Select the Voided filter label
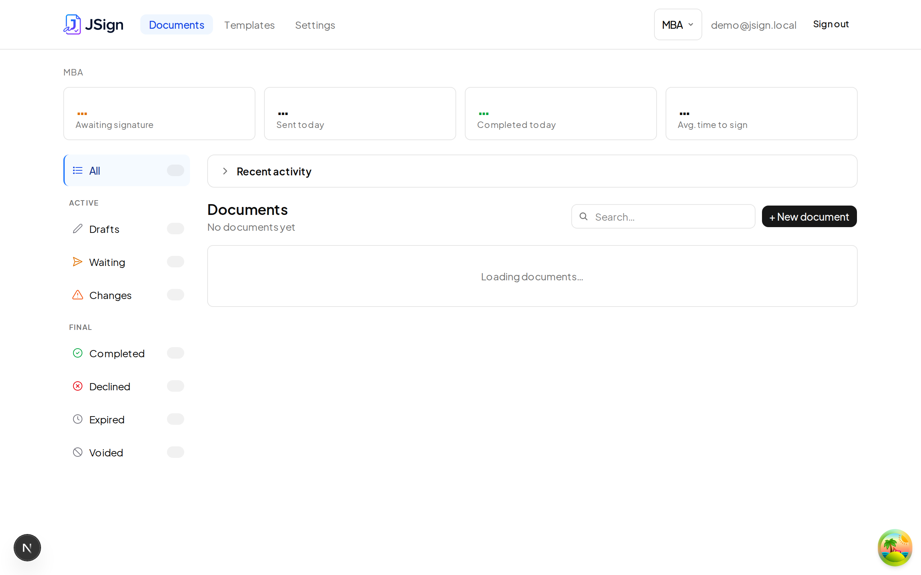 point(106,453)
